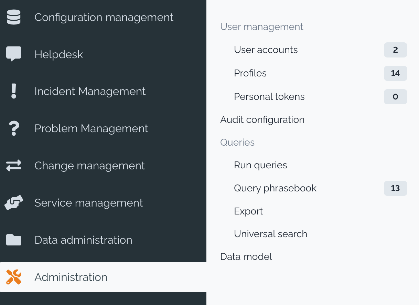Collapse the Queries section header
419x305 pixels.
[x=237, y=142]
